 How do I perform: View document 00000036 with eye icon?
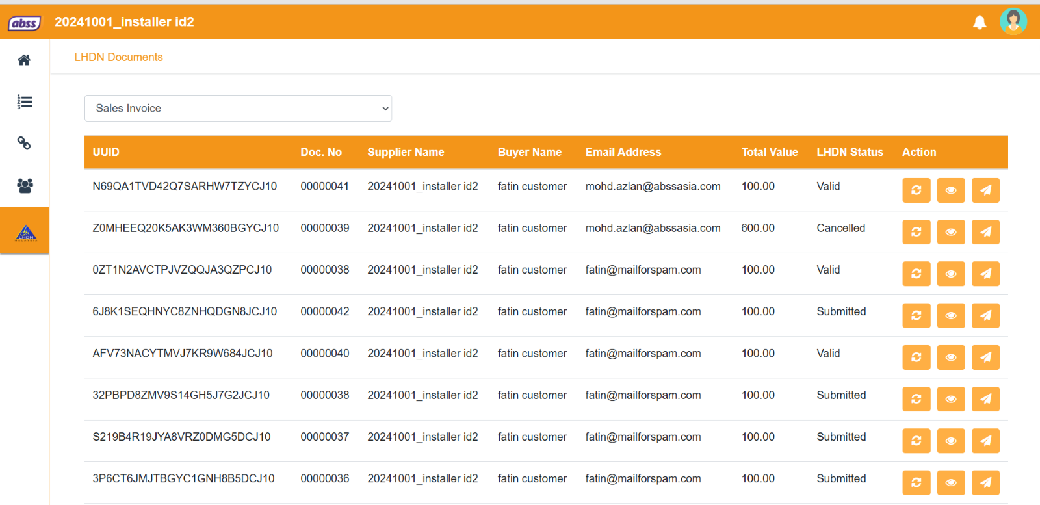[950, 483]
